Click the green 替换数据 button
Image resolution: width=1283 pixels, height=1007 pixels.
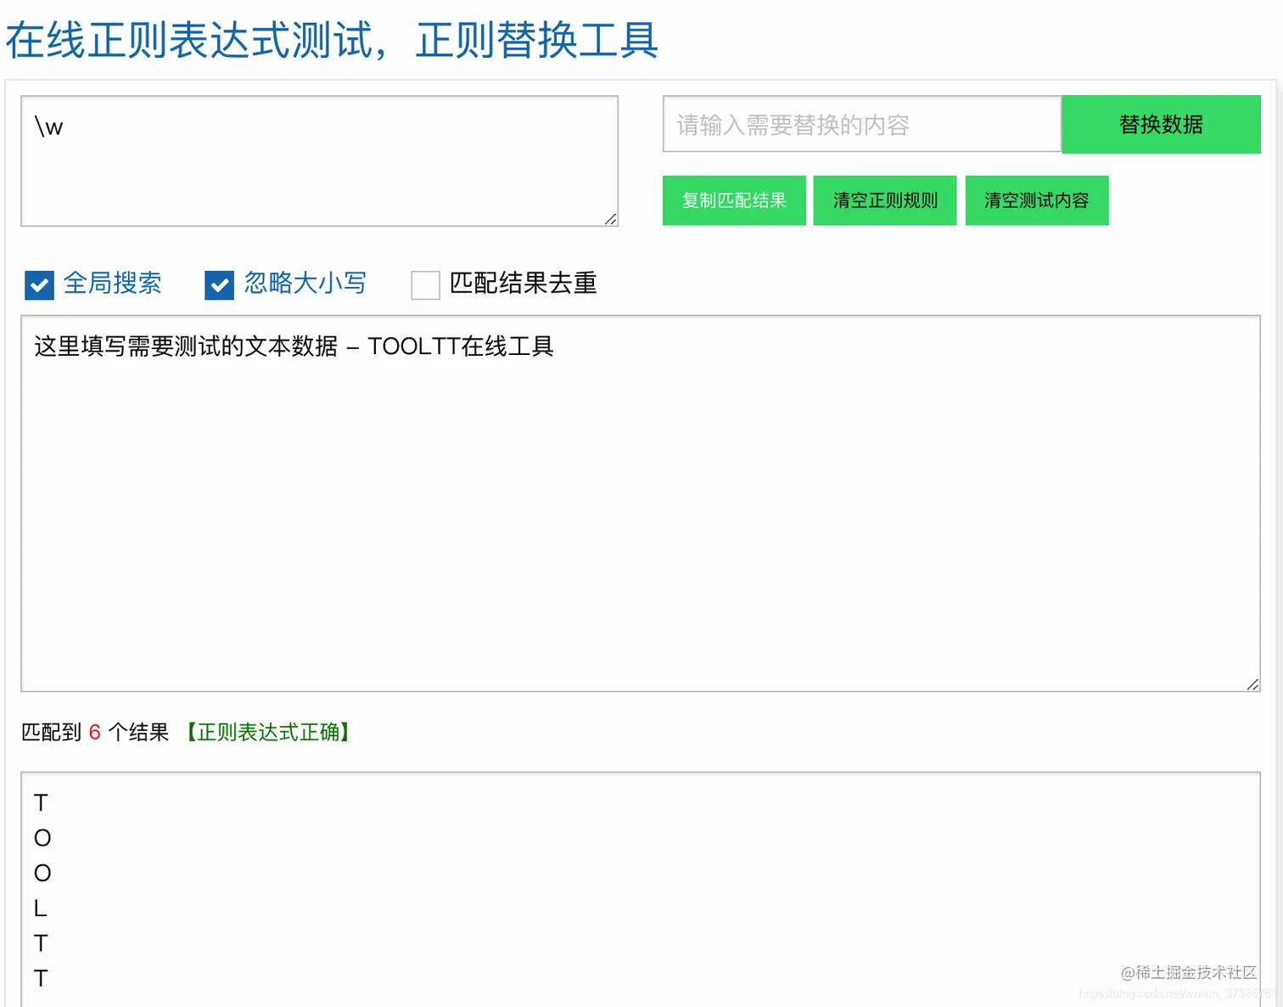(1160, 124)
